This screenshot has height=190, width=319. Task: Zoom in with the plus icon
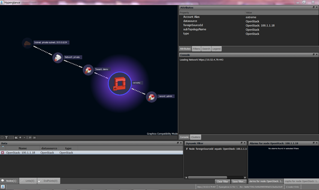(20, 138)
